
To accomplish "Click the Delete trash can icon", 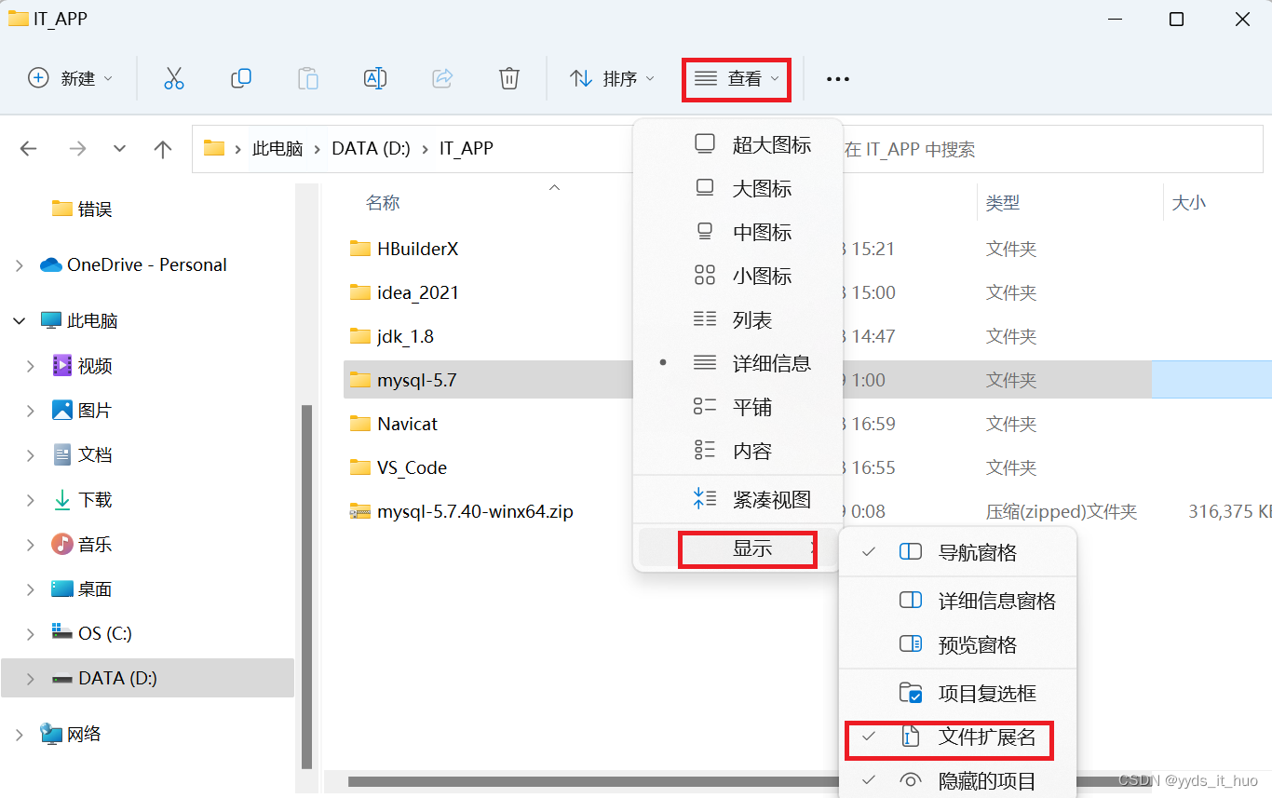I will tap(509, 78).
